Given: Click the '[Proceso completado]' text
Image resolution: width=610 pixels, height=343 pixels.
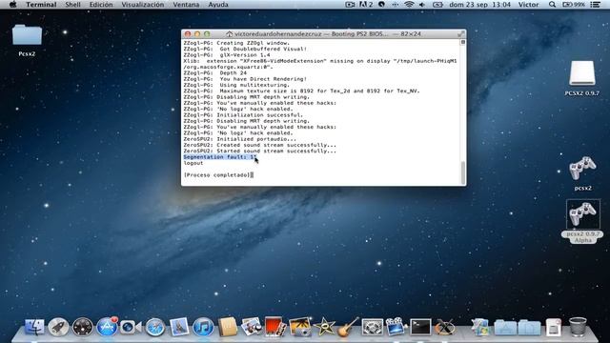Looking at the screenshot, I should point(217,175).
